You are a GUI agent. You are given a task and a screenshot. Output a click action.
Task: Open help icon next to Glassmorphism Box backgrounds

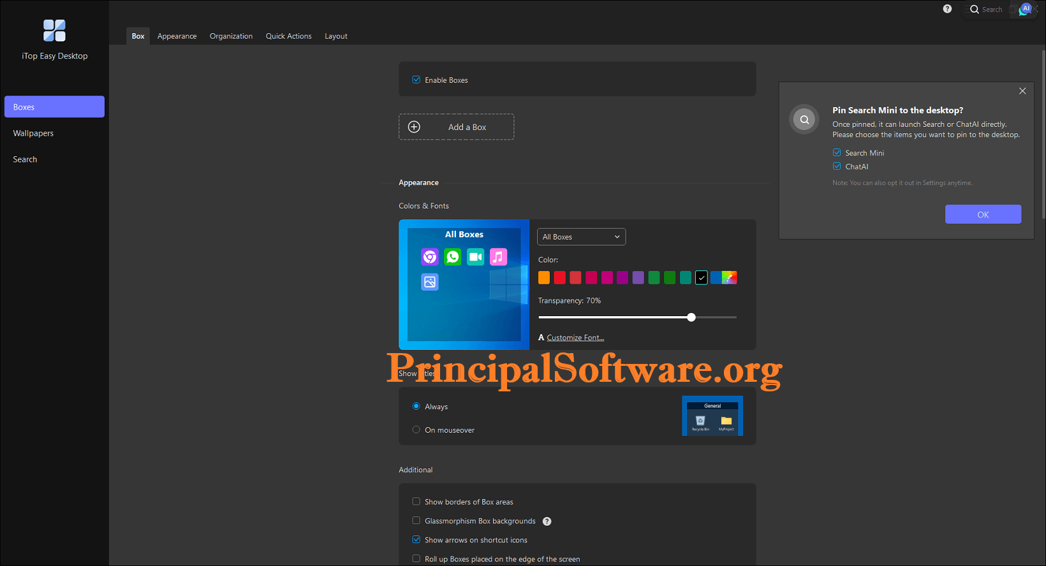point(547,521)
